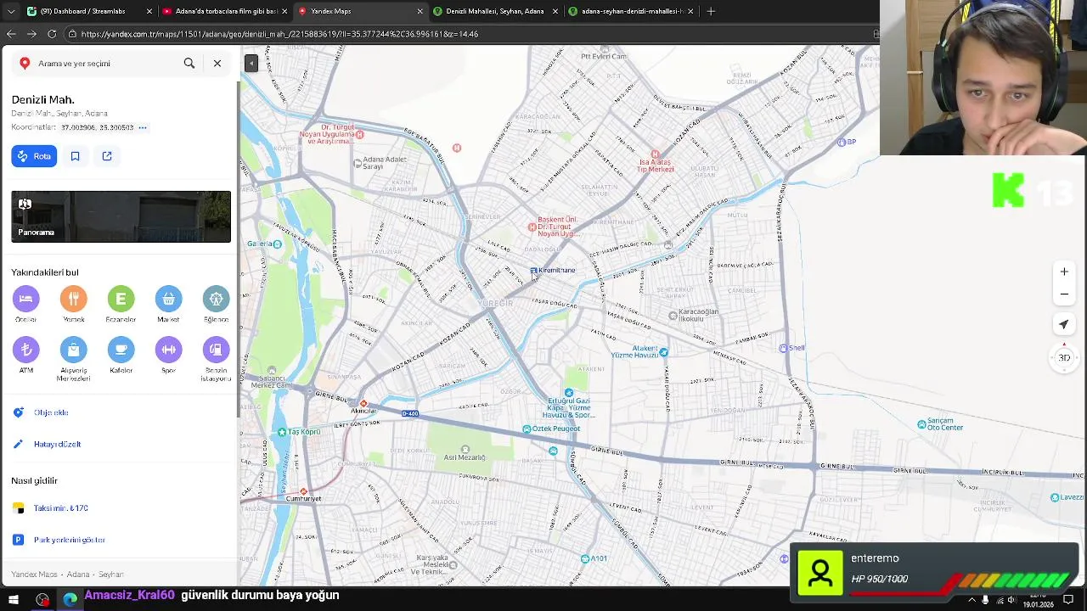Reload the current page
Screen dimensions: 1087x611
pyautogui.click(x=52, y=34)
